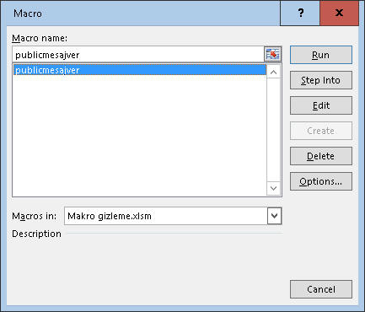Run the selected macro
This screenshot has width=365, height=312.
321,55
